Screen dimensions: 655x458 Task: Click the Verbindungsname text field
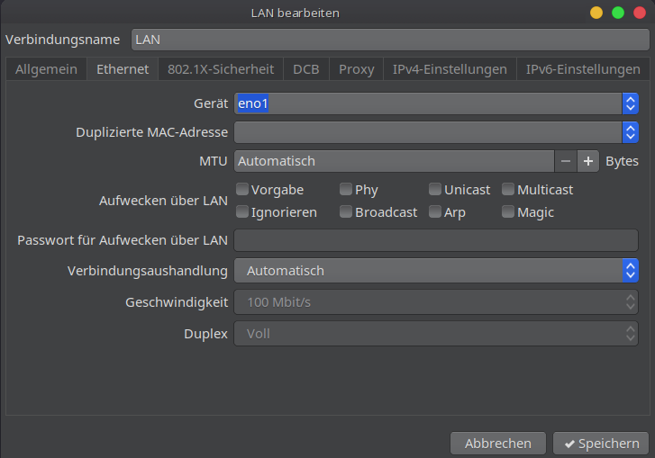click(x=389, y=40)
